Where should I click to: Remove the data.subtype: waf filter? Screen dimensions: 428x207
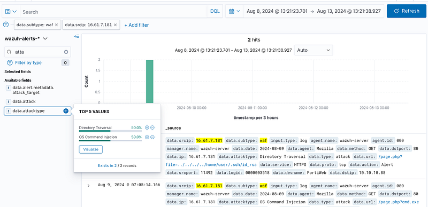coord(56,25)
